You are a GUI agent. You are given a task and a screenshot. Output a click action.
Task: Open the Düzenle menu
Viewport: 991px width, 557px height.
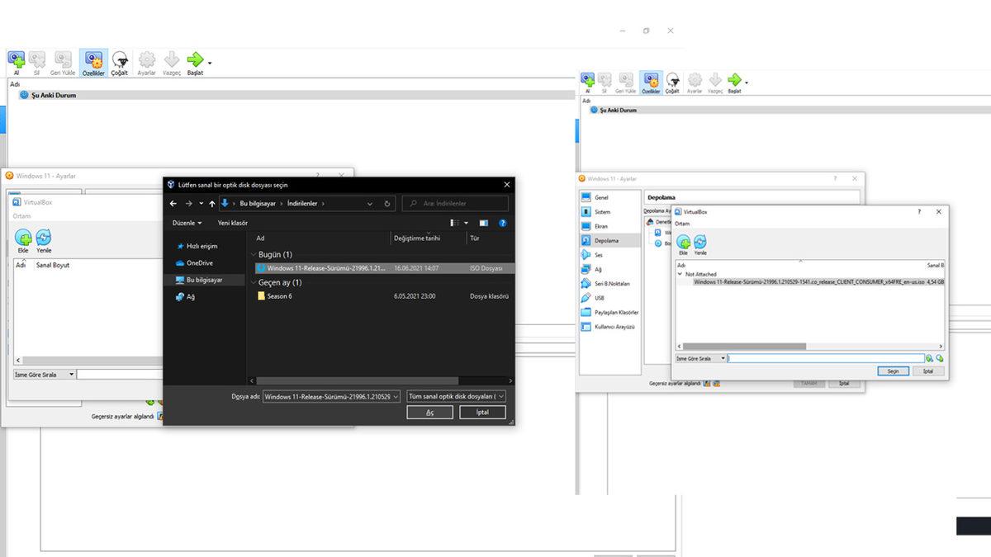point(187,223)
